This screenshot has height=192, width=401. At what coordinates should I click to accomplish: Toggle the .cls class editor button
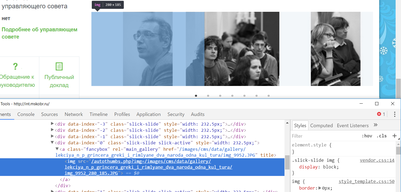pos(382,136)
